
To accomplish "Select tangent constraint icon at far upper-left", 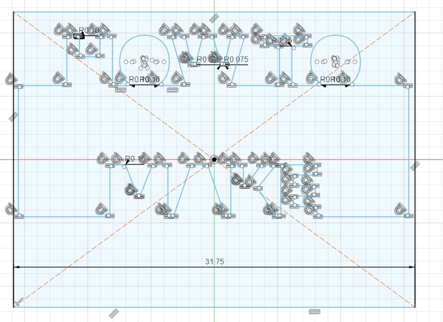I will tap(10, 79).
